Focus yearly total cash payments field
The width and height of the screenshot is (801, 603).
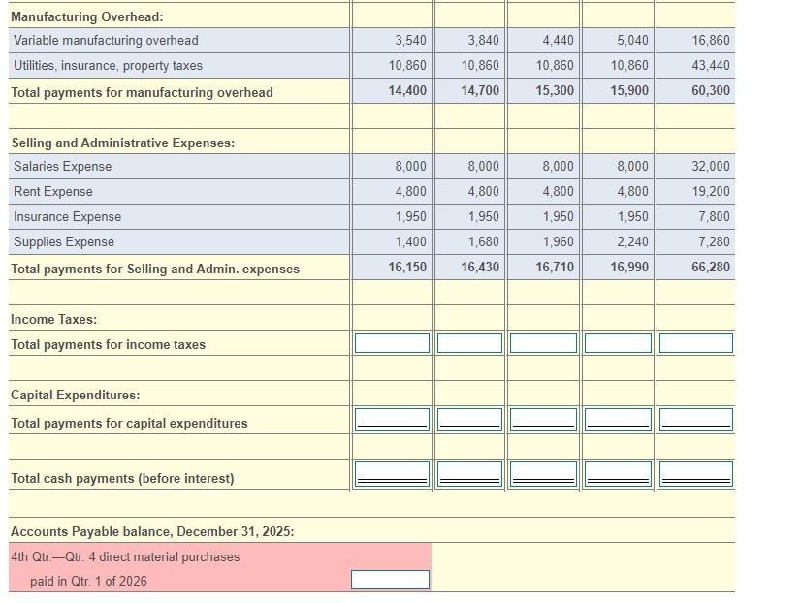[x=695, y=474]
